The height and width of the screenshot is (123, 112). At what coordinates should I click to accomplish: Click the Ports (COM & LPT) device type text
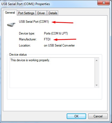click(x=56, y=33)
